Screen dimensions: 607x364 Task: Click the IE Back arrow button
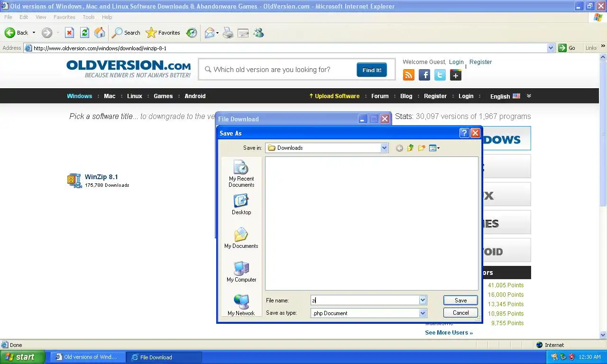pos(16,33)
